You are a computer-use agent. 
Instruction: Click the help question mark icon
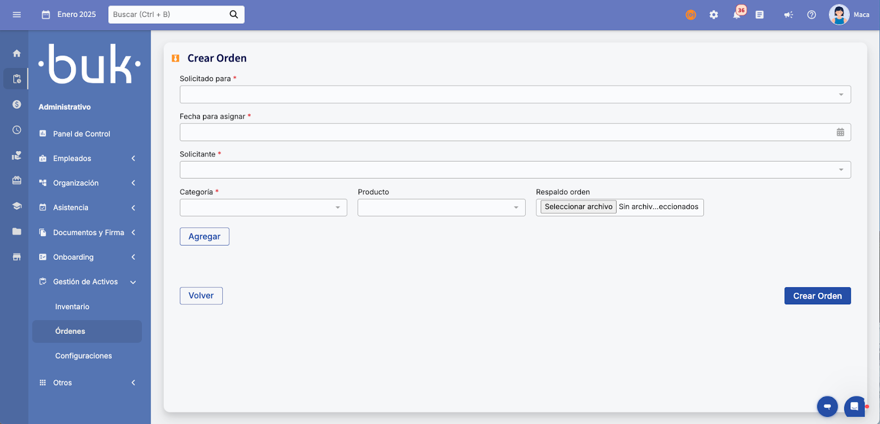tap(811, 15)
